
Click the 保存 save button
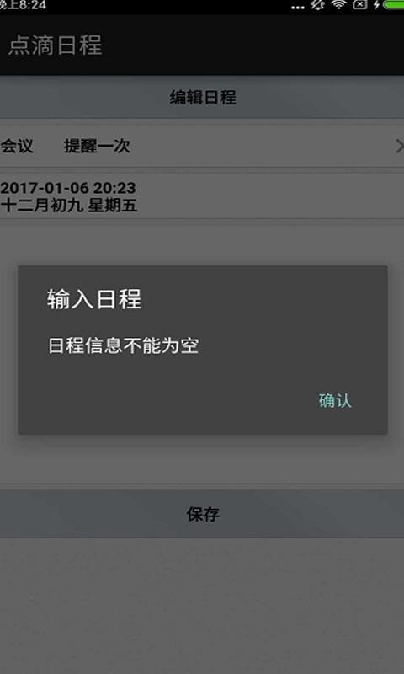coord(202,514)
